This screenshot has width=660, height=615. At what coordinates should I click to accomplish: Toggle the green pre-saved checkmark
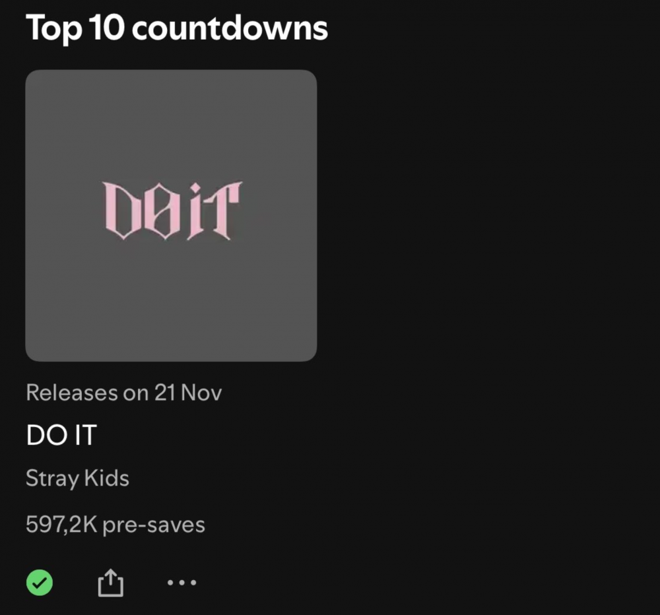coord(40,582)
